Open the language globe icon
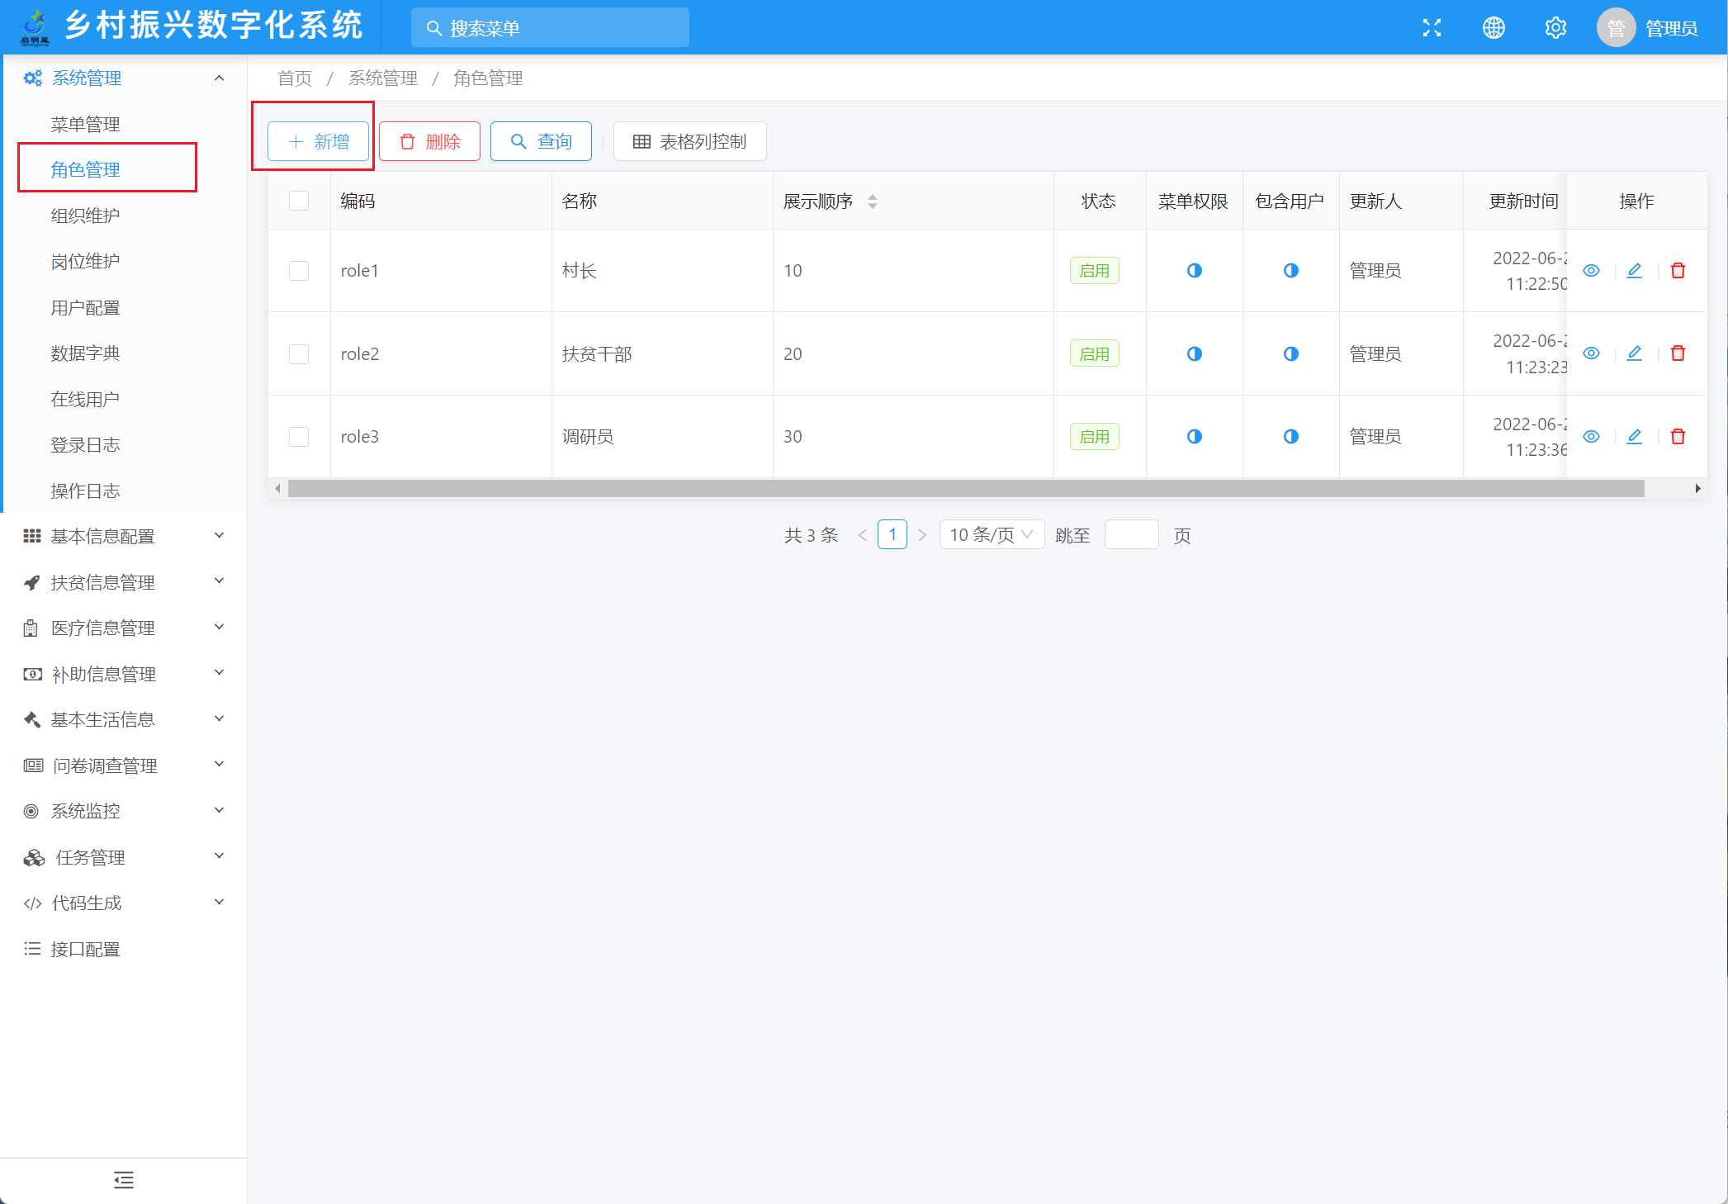Image resolution: width=1728 pixels, height=1204 pixels. pos(1494,28)
